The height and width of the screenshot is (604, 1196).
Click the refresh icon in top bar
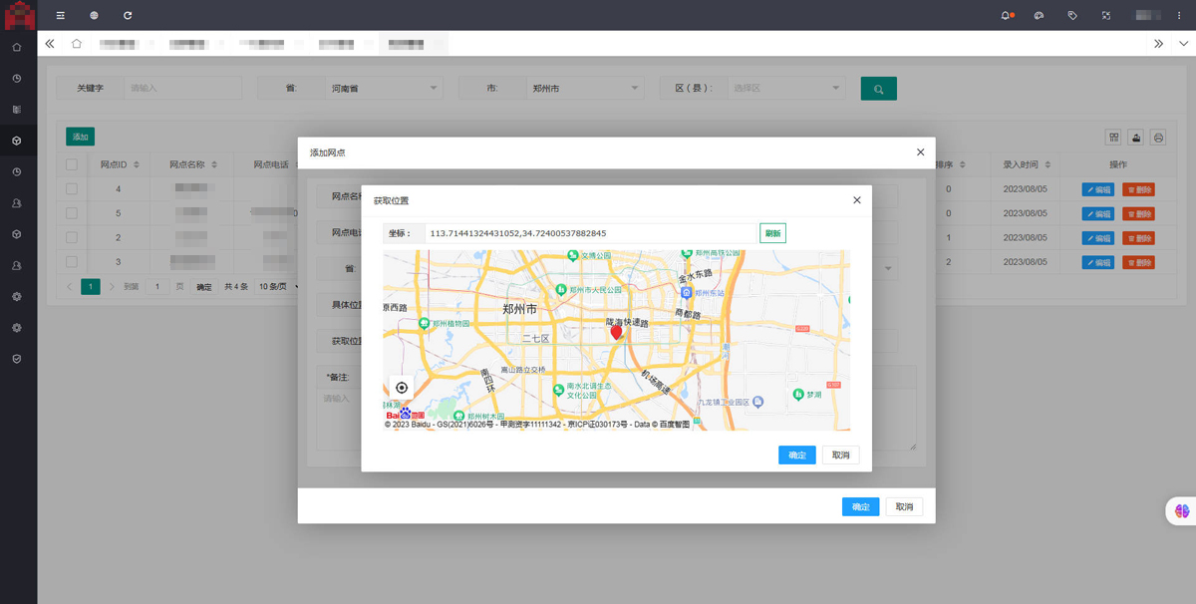[128, 16]
